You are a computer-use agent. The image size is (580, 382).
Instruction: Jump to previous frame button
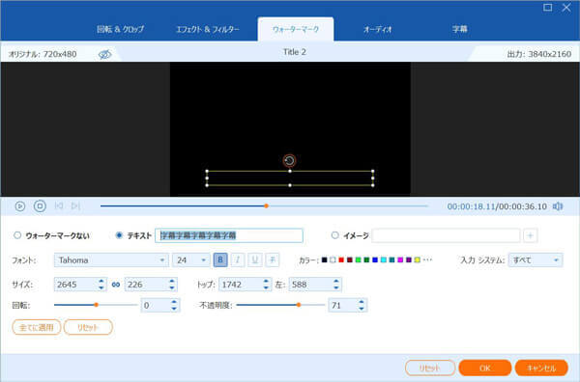click(x=58, y=205)
